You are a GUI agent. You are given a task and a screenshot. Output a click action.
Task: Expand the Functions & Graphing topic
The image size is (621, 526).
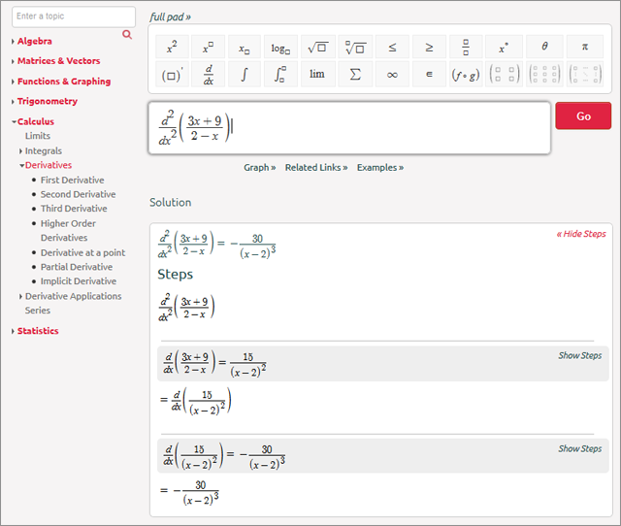[13, 82]
